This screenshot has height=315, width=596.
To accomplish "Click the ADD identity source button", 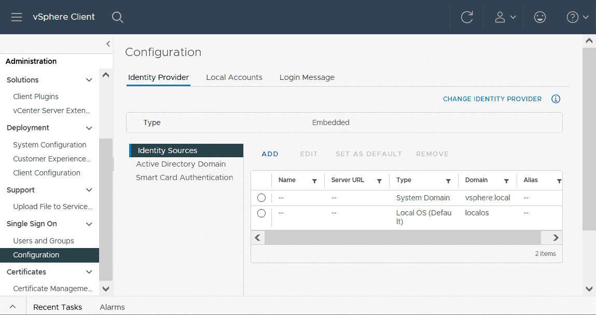I will pyautogui.click(x=270, y=154).
